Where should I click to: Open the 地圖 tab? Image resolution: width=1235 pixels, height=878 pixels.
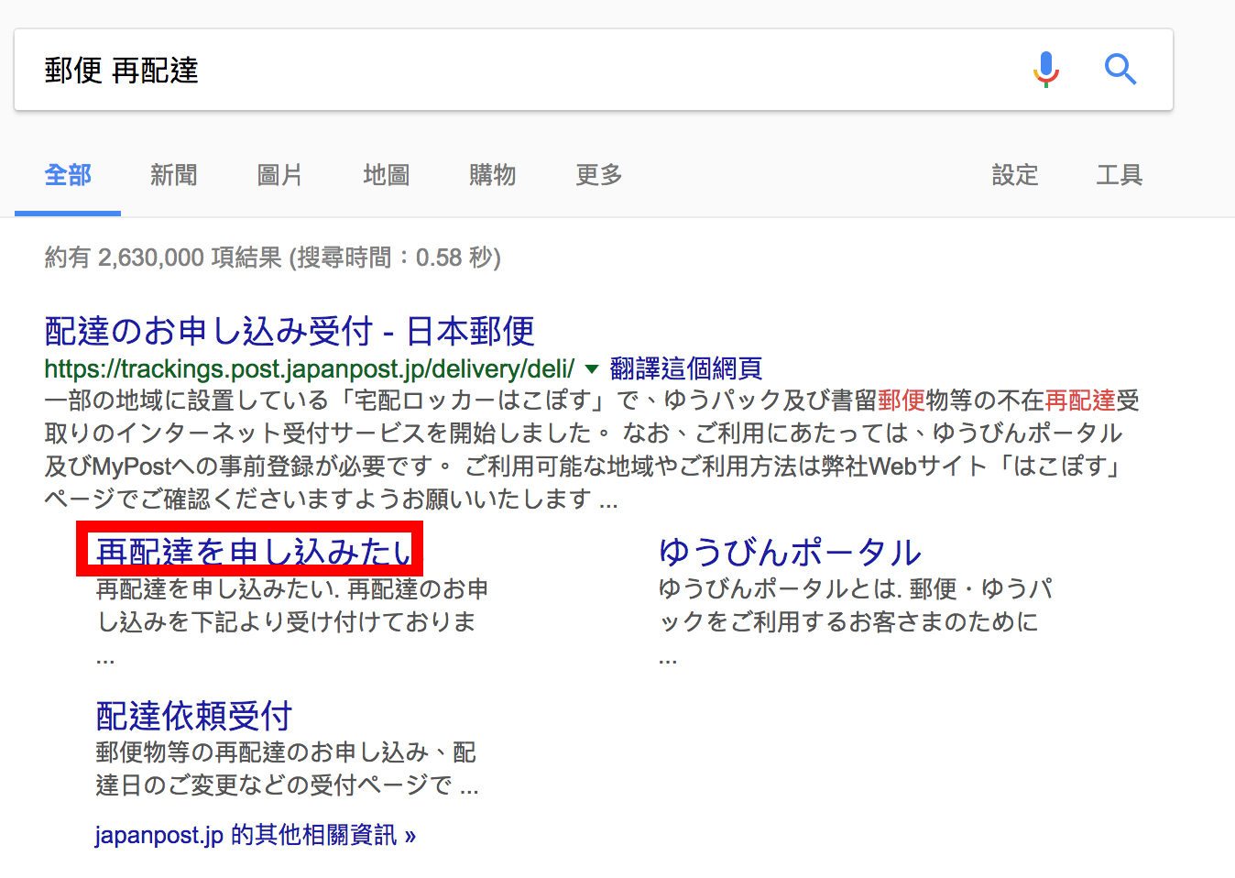(x=387, y=175)
